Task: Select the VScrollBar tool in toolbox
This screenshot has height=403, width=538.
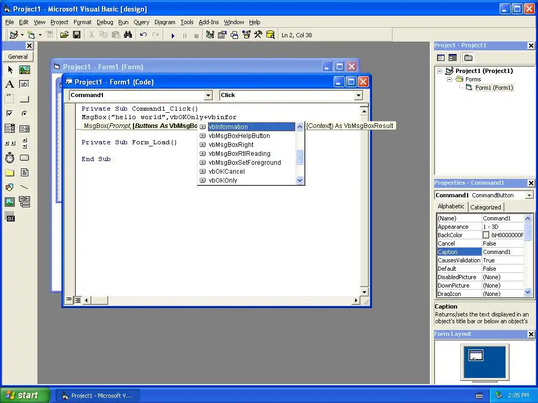Action: coord(24,143)
